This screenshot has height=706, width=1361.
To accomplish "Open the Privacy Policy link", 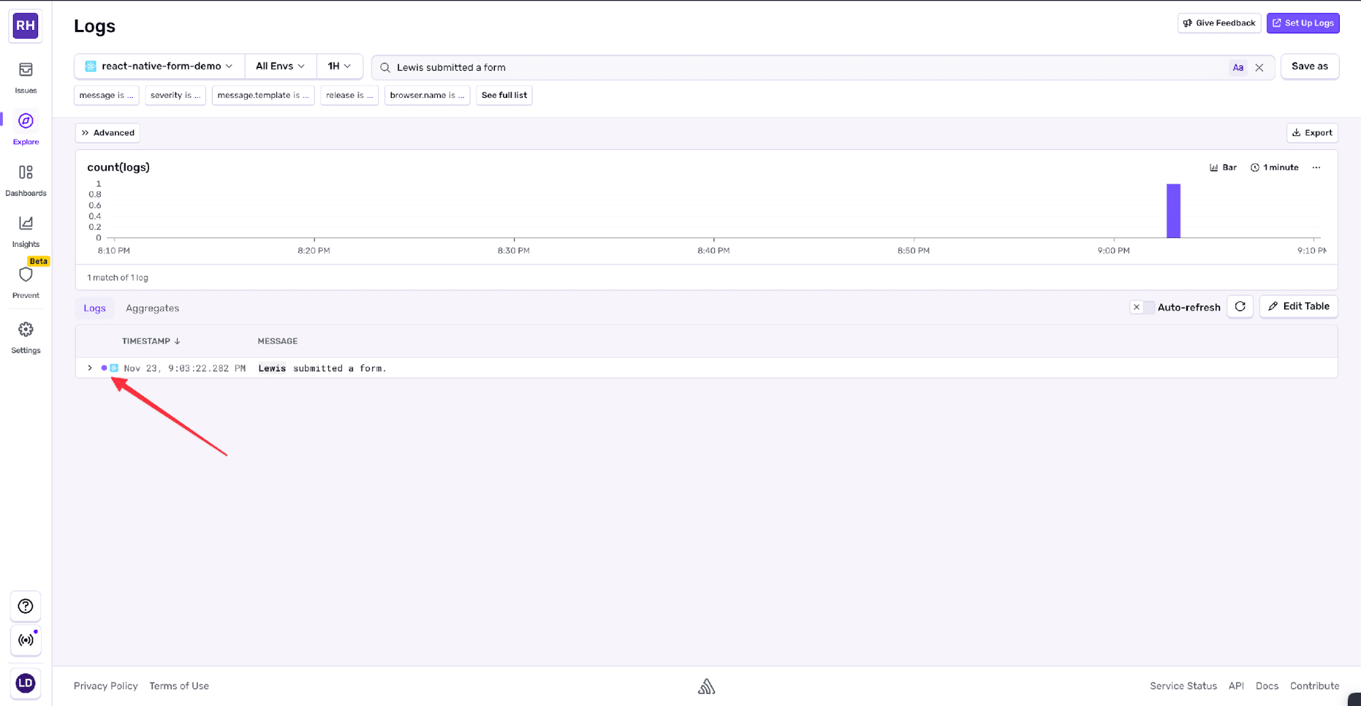I will (106, 686).
